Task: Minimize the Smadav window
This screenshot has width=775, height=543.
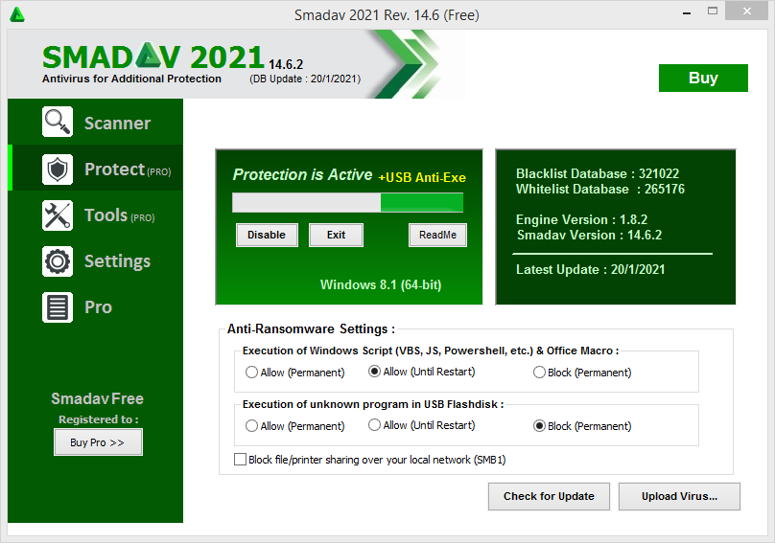Action: pyautogui.click(x=687, y=13)
